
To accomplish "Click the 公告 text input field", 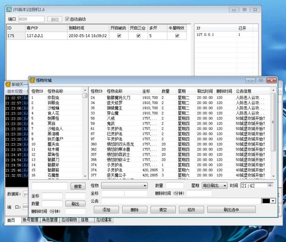I will [181, 201].
